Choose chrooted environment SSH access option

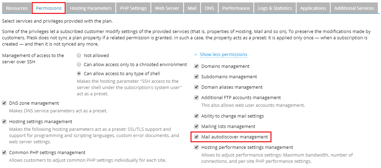tap(79, 65)
